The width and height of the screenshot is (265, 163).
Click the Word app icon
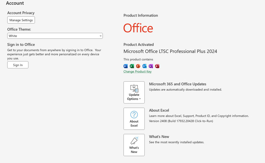pyautogui.click(x=126, y=66)
